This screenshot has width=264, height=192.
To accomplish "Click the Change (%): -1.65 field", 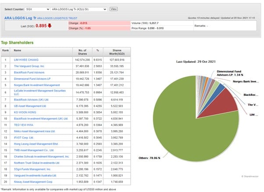I will [x=99, y=28].
